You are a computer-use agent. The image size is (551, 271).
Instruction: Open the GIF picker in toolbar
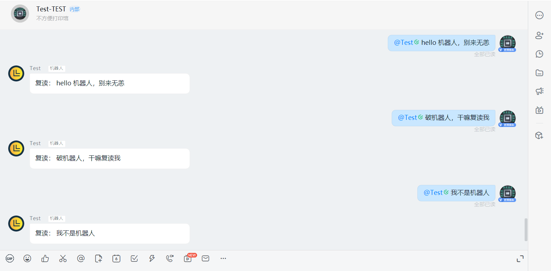coord(10,259)
